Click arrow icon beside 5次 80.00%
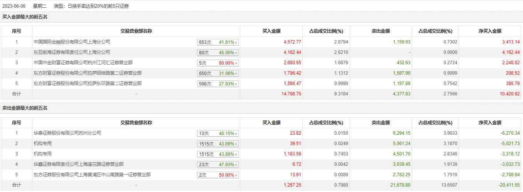The height and width of the screenshot is (192, 523). (x=236, y=63)
